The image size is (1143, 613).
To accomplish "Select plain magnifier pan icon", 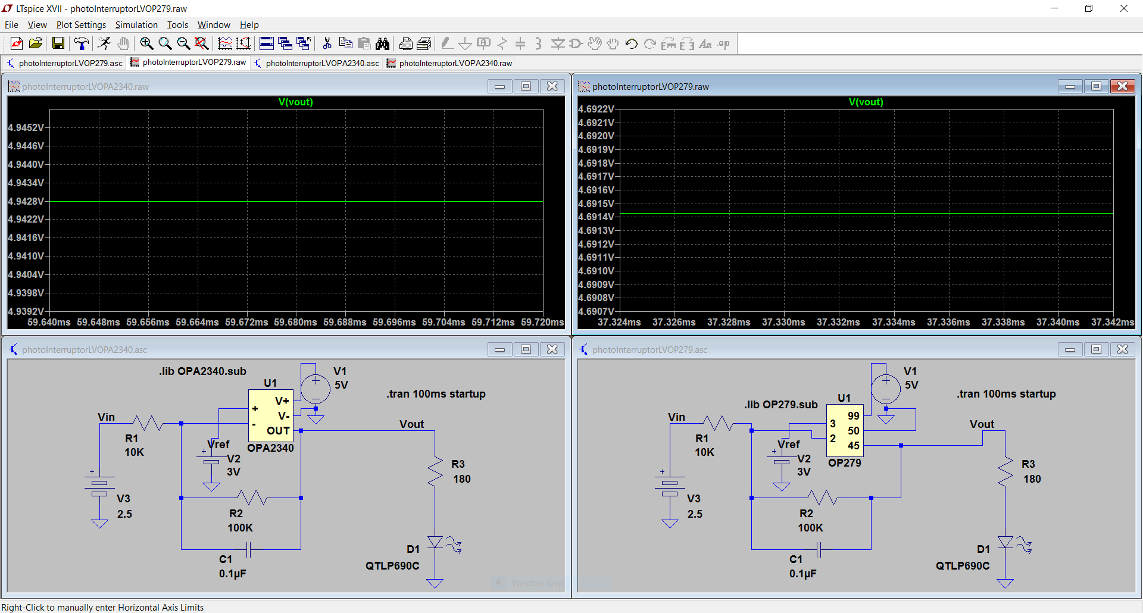I will pos(165,43).
